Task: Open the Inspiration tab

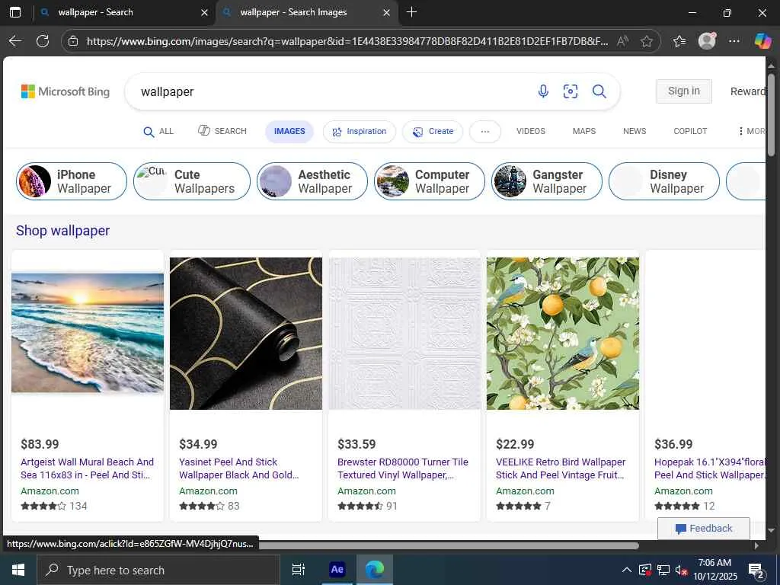Action: click(x=360, y=131)
